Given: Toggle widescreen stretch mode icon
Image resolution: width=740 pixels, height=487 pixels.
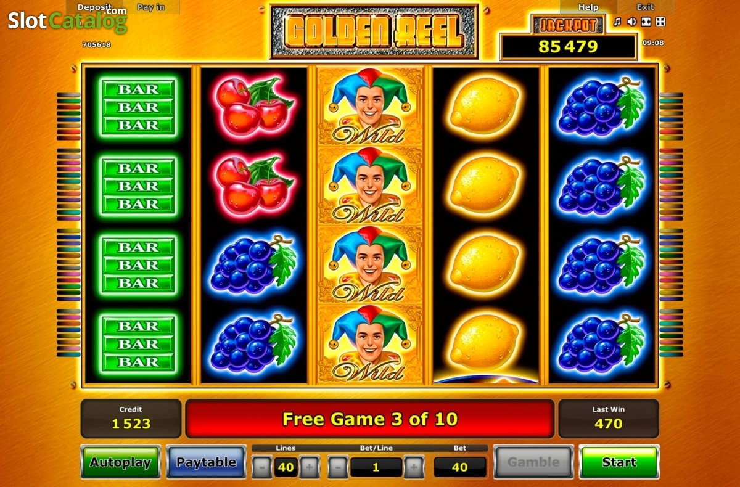Looking at the screenshot, I should 646,22.
